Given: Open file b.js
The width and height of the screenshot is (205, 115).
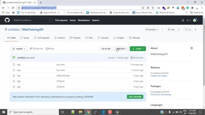Looking at the screenshot, I should point(19,70).
